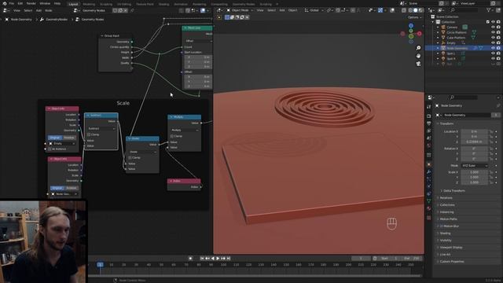The width and height of the screenshot is (503, 283).
Task: Open the Object properties tab icon
Action: 429,164
